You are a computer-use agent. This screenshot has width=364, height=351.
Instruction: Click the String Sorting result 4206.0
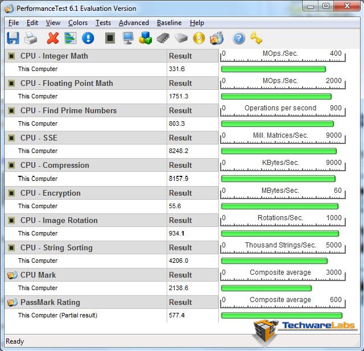tap(179, 261)
